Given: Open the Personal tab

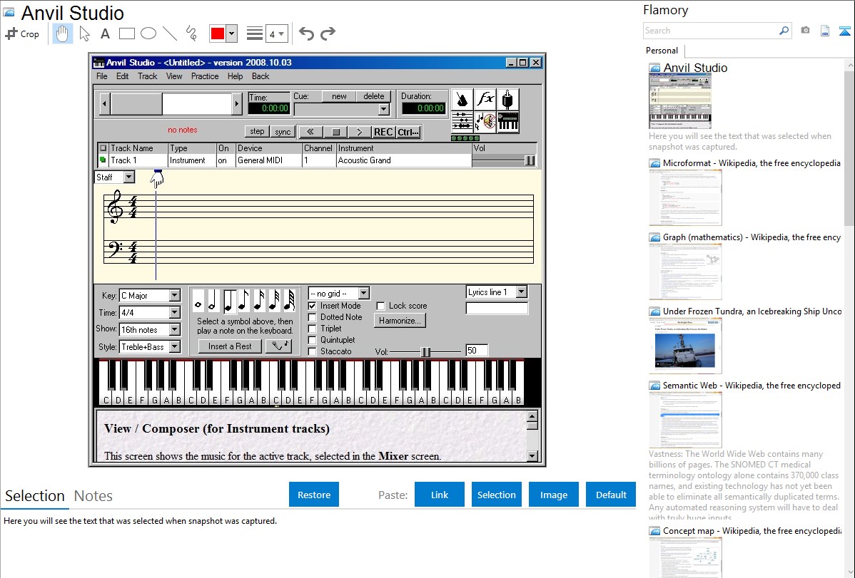Looking at the screenshot, I should (x=662, y=51).
